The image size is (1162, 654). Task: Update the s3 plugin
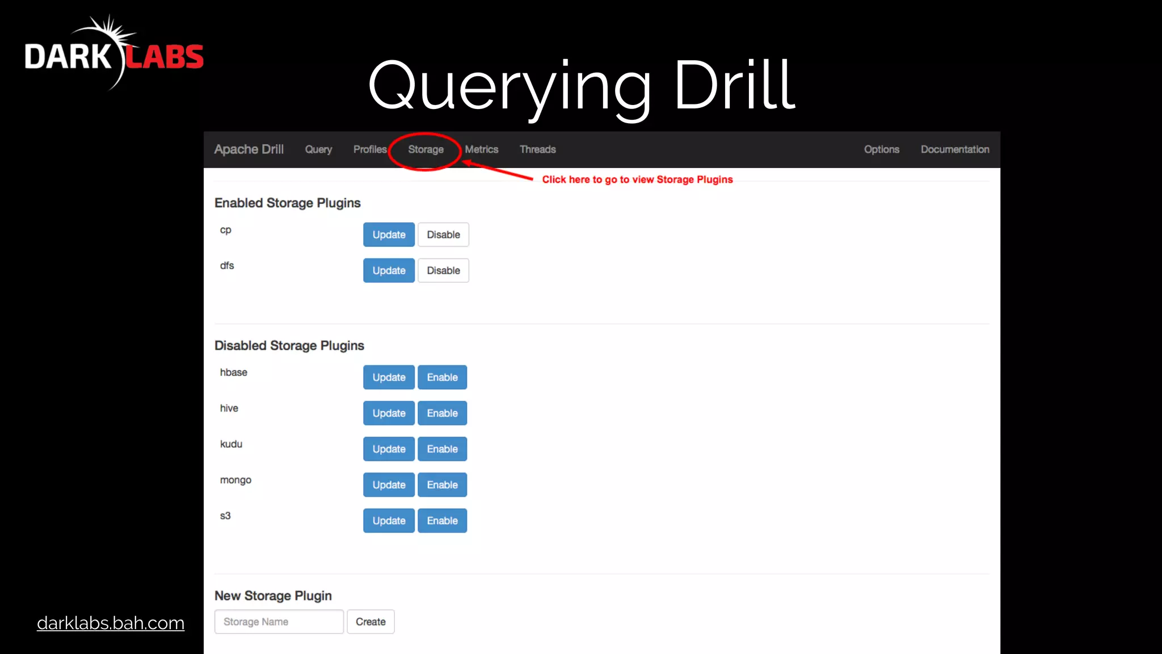tap(389, 521)
